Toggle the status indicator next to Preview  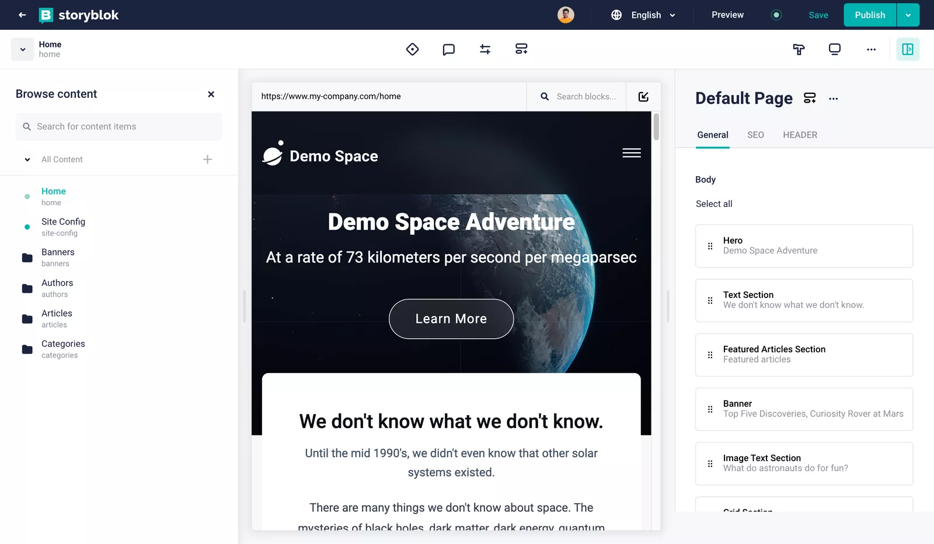pyautogui.click(x=776, y=15)
